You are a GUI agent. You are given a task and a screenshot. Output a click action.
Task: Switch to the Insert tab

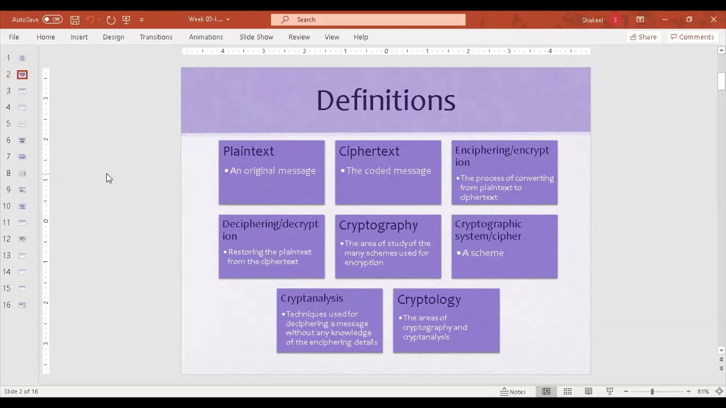(x=79, y=37)
